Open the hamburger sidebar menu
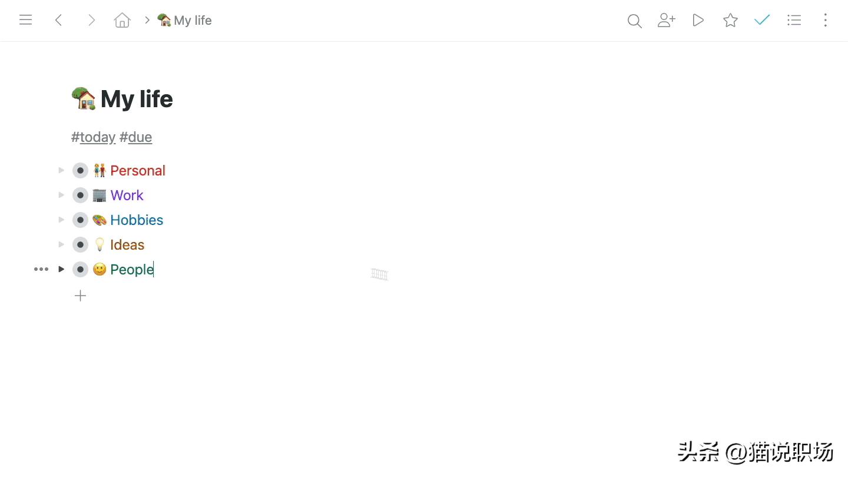Screen dimensions: 848x477 [x=25, y=20]
